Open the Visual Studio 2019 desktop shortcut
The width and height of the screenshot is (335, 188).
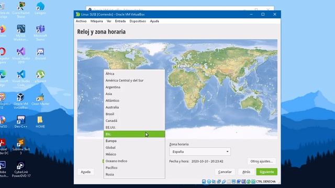pos(21,55)
